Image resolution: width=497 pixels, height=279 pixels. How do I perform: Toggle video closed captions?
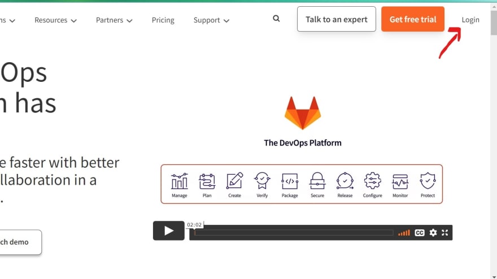[419, 233]
